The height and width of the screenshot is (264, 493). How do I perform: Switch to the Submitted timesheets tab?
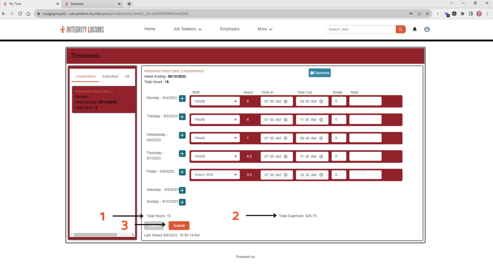110,77
